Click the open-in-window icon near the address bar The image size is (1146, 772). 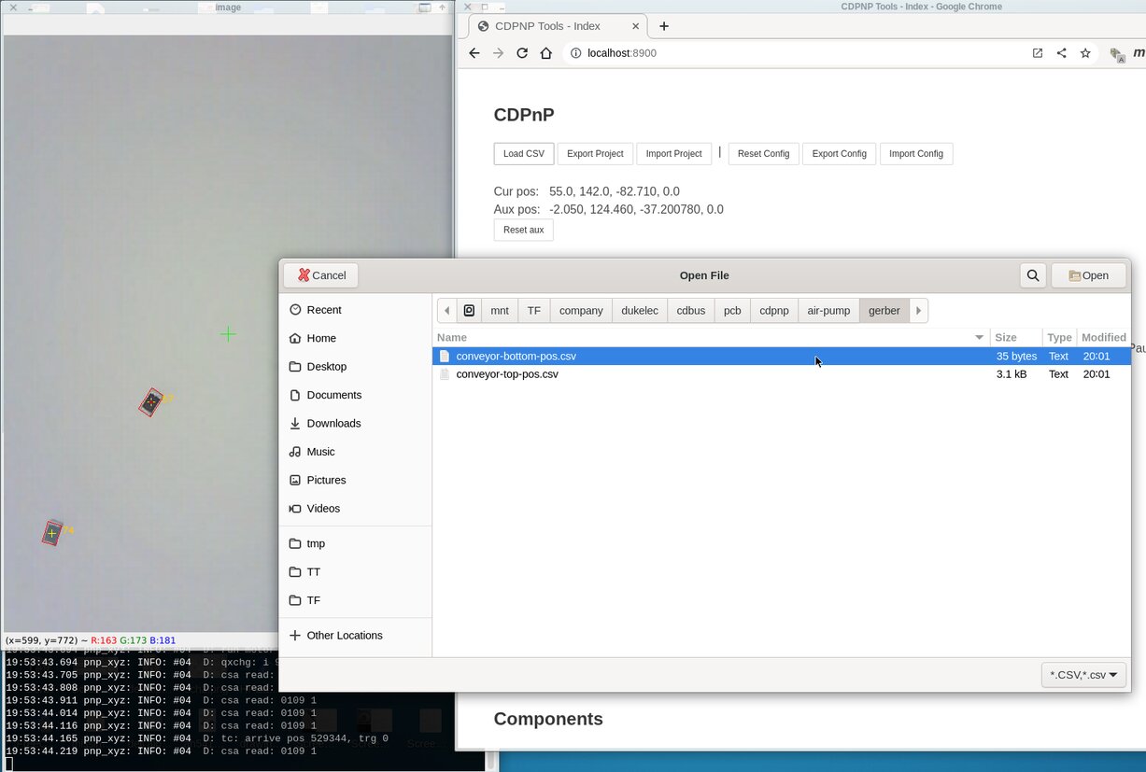pos(1037,53)
